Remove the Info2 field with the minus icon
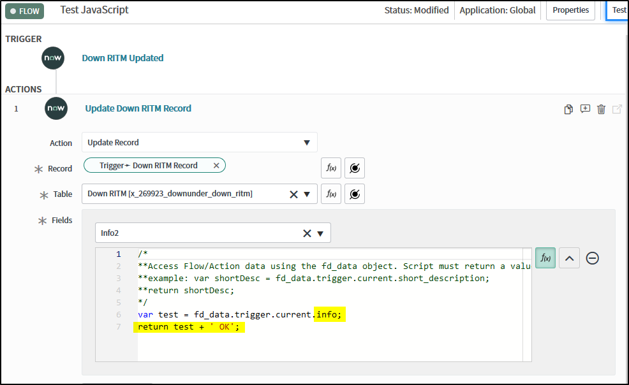The width and height of the screenshot is (629, 385). (592, 258)
